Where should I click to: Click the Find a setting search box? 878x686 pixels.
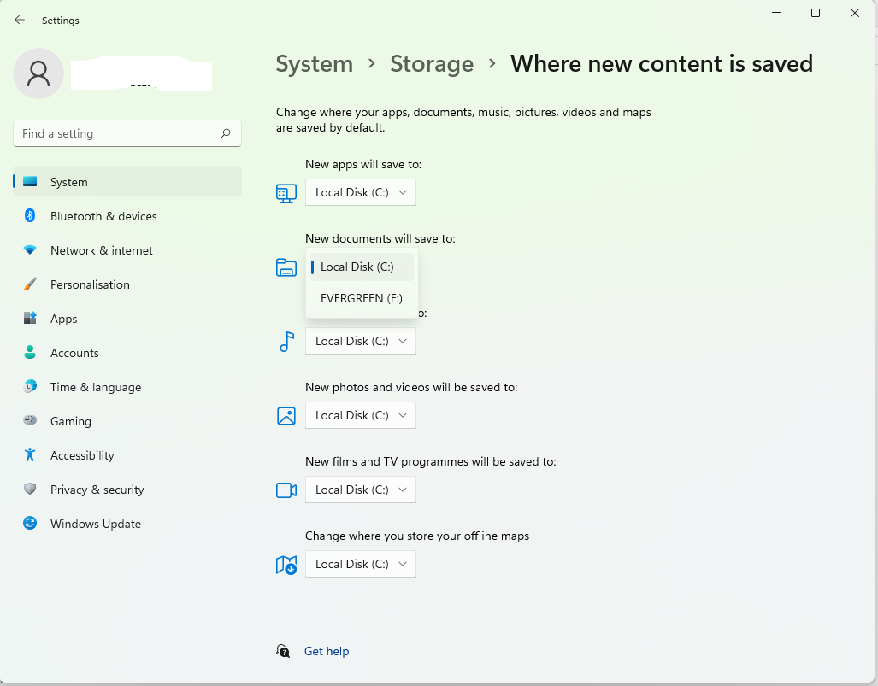tap(118, 133)
